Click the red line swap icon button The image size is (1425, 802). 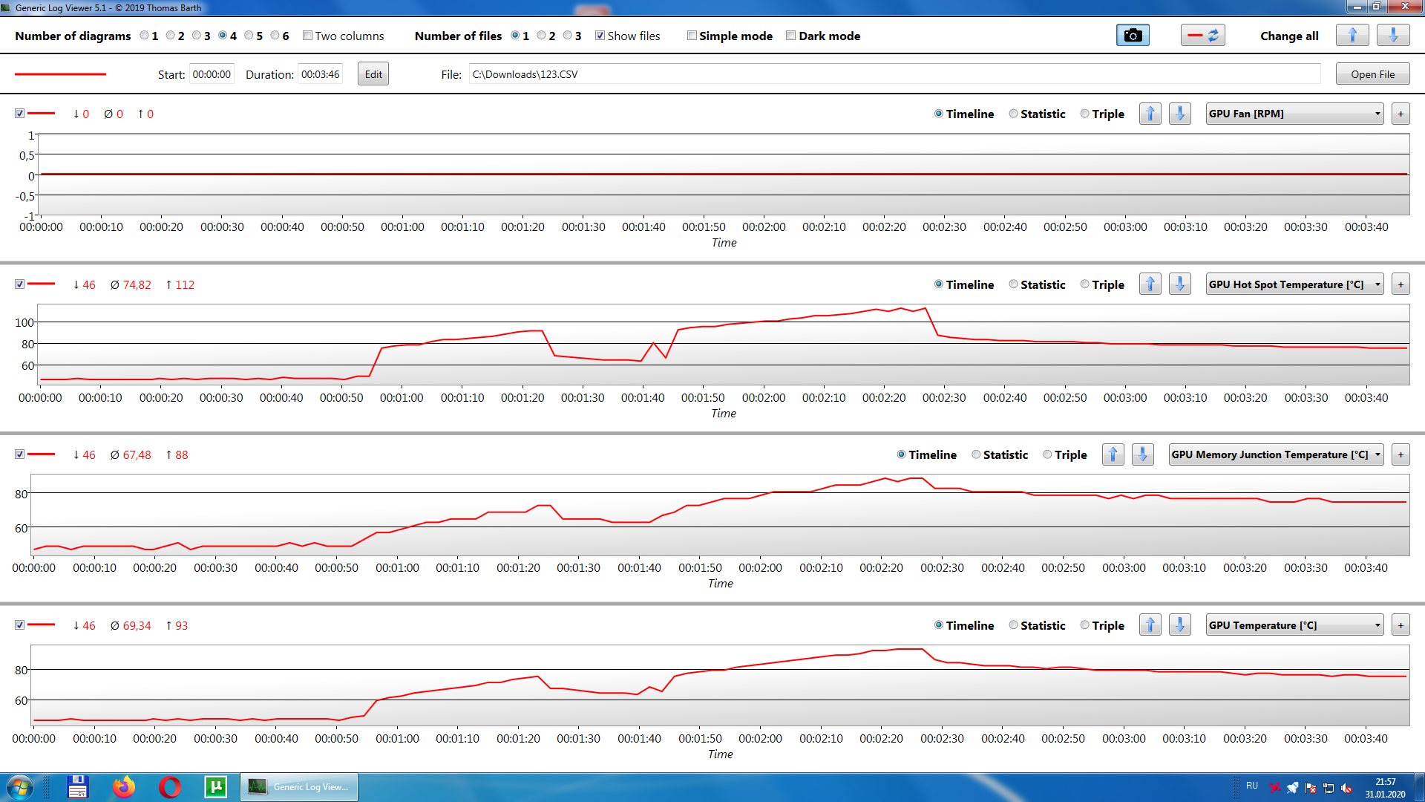coord(1202,36)
